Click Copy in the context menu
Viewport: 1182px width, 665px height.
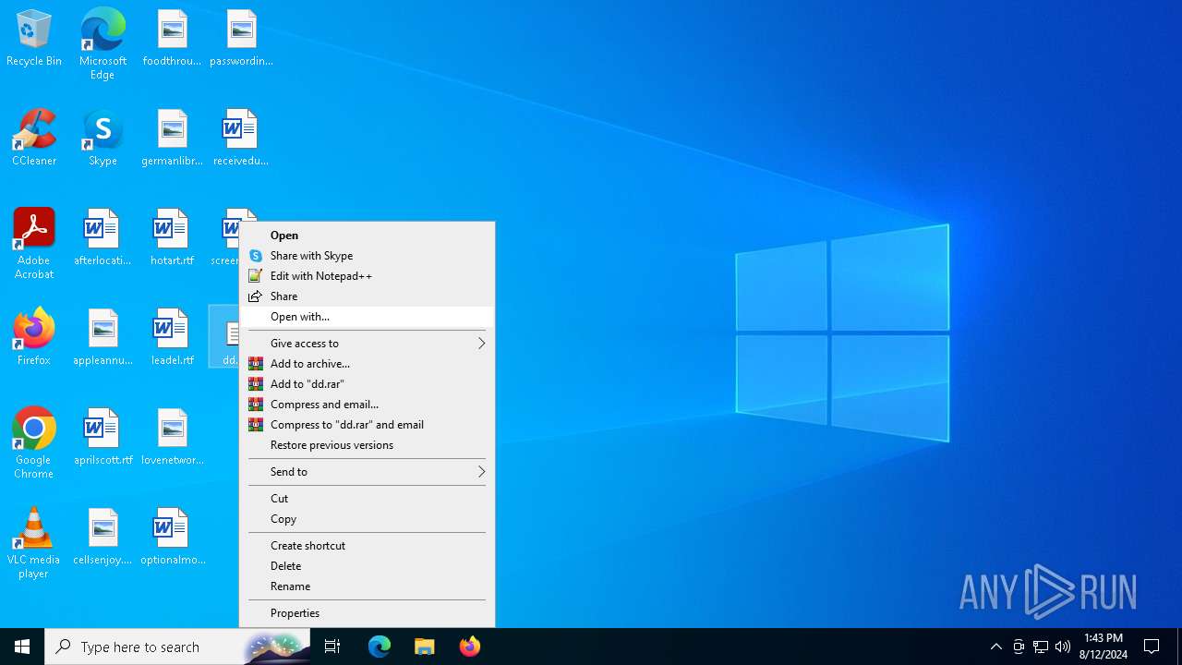[367, 519]
